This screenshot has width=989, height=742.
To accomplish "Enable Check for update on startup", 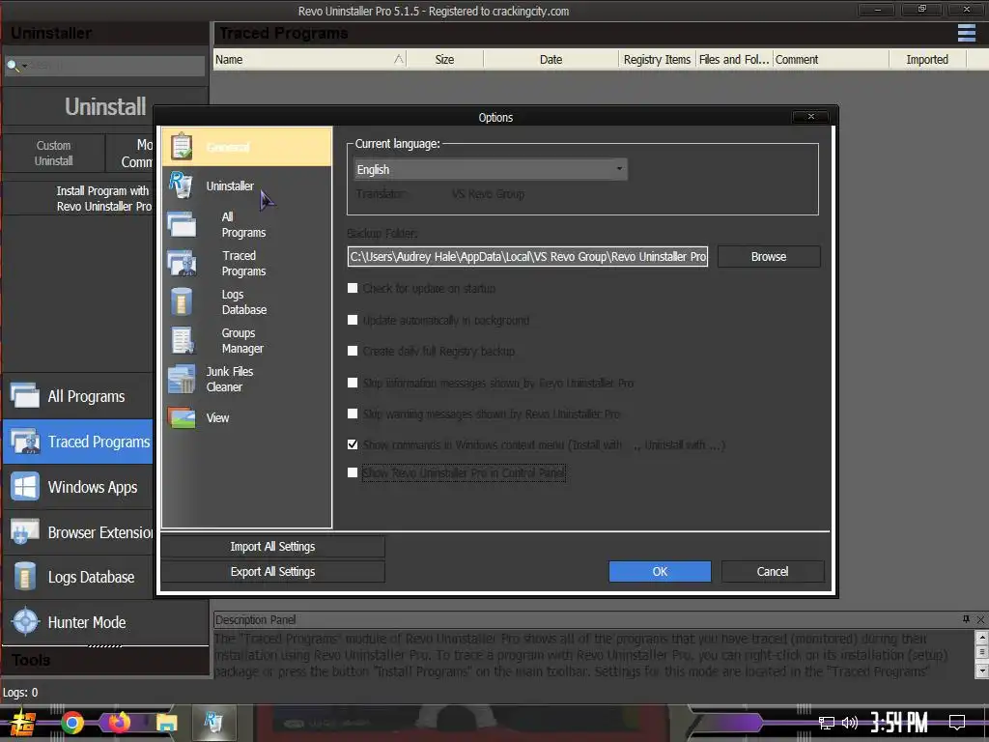I will coord(353,288).
